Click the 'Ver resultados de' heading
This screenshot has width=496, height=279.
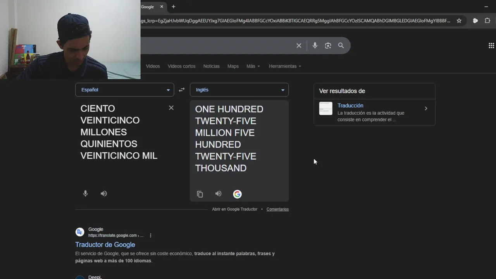pos(342,91)
